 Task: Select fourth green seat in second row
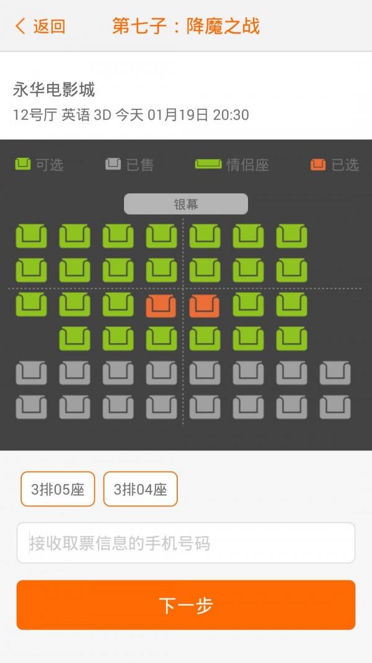(x=162, y=270)
